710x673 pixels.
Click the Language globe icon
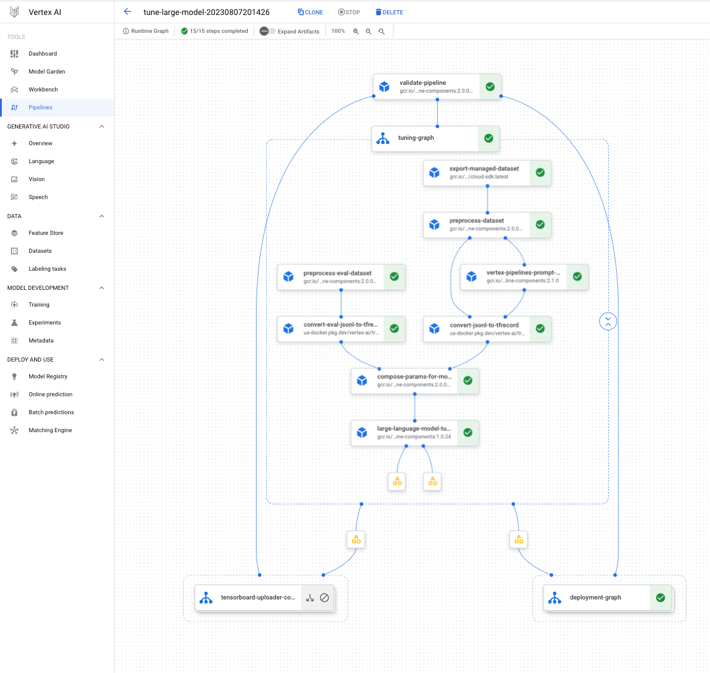tap(14, 161)
